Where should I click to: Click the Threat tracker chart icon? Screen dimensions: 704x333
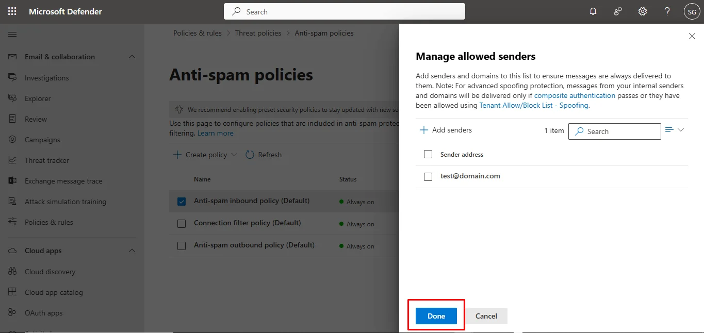click(x=13, y=160)
